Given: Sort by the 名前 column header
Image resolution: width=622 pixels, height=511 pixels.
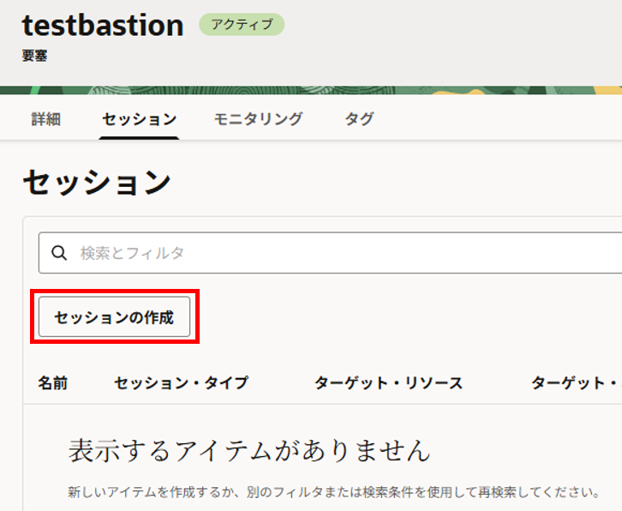Looking at the screenshot, I should pyautogui.click(x=53, y=382).
